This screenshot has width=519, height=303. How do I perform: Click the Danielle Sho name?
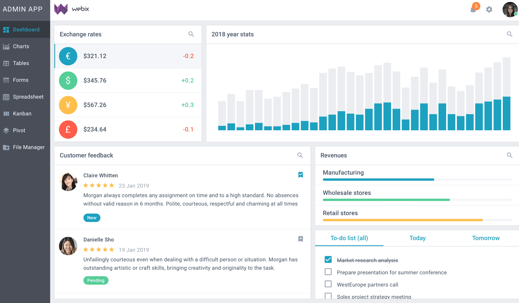coord(99,240)
